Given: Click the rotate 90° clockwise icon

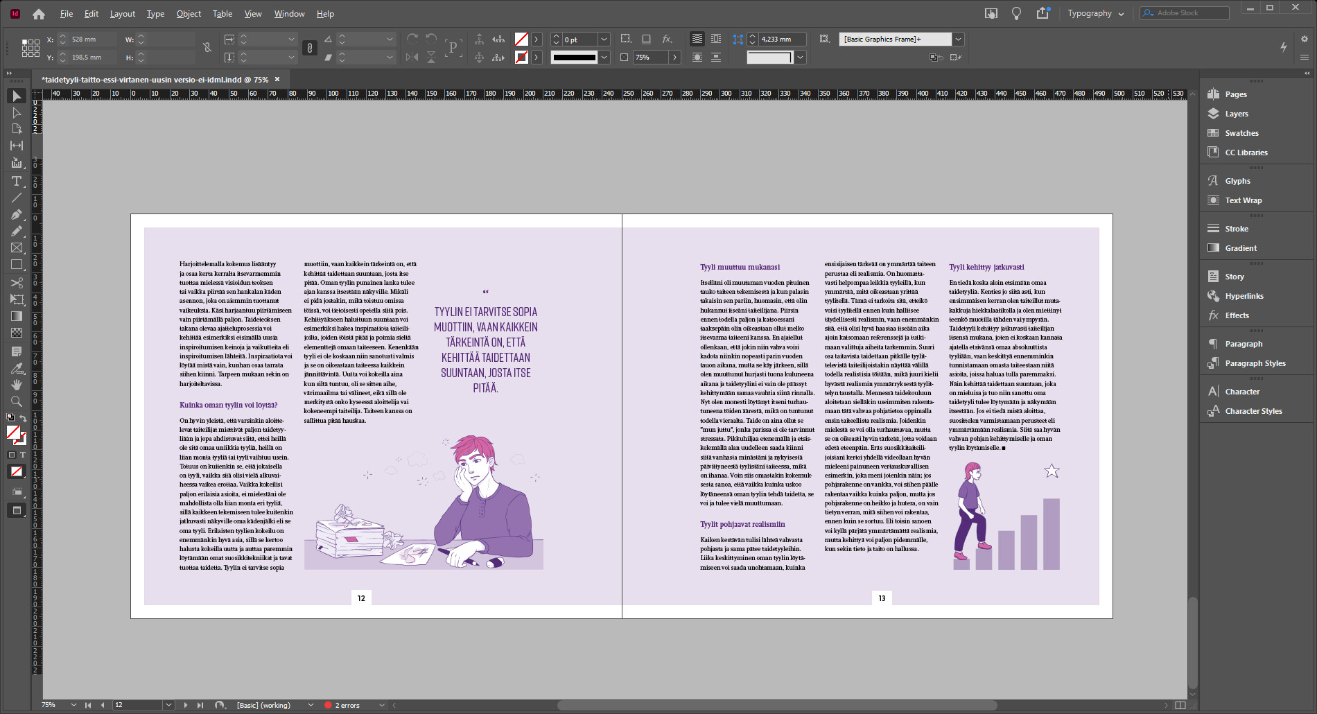Looking at the screenshot, I should point(412,39).
